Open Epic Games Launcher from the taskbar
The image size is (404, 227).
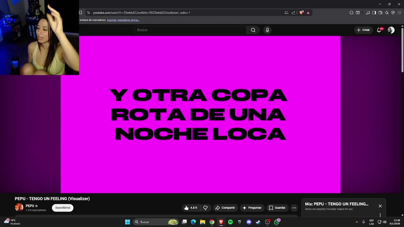click(240, 222)
